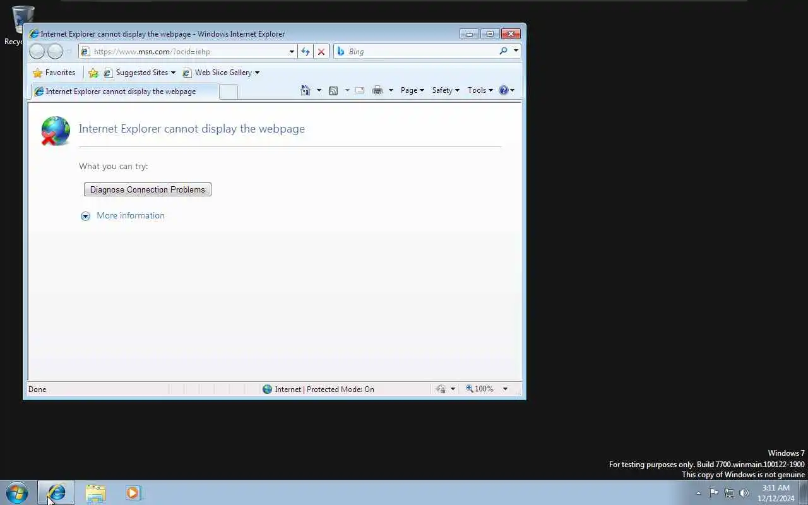The height and width of the screenshot is (505, 808).
Task: Click the Add to Favorites Bar icon
Action: point(93,73)
